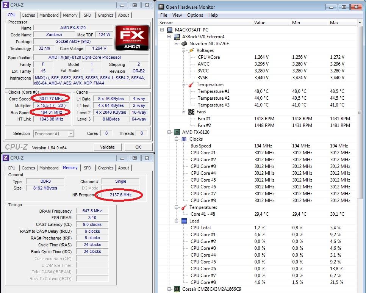
Task: Select the Core #1 - #8 temperature row
Action: (x=257, y=214)
